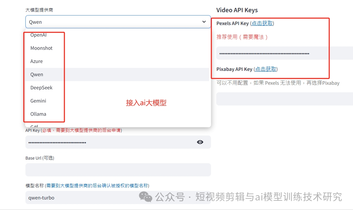
Task: Click the Base Url (可选) label
Action: click(x=40, y=158)
